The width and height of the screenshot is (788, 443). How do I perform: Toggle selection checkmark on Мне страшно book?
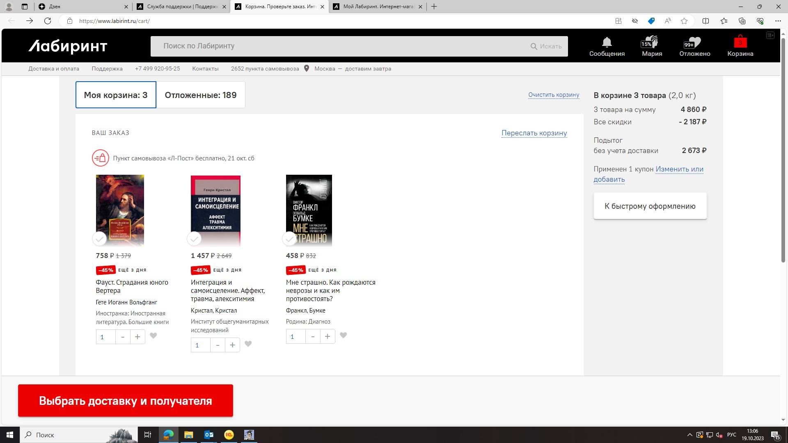click(290, 239)
